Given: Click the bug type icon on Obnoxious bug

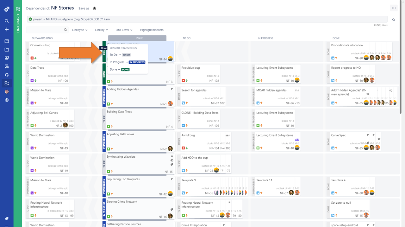Looking at the screenshot, I should click(32, 58).
